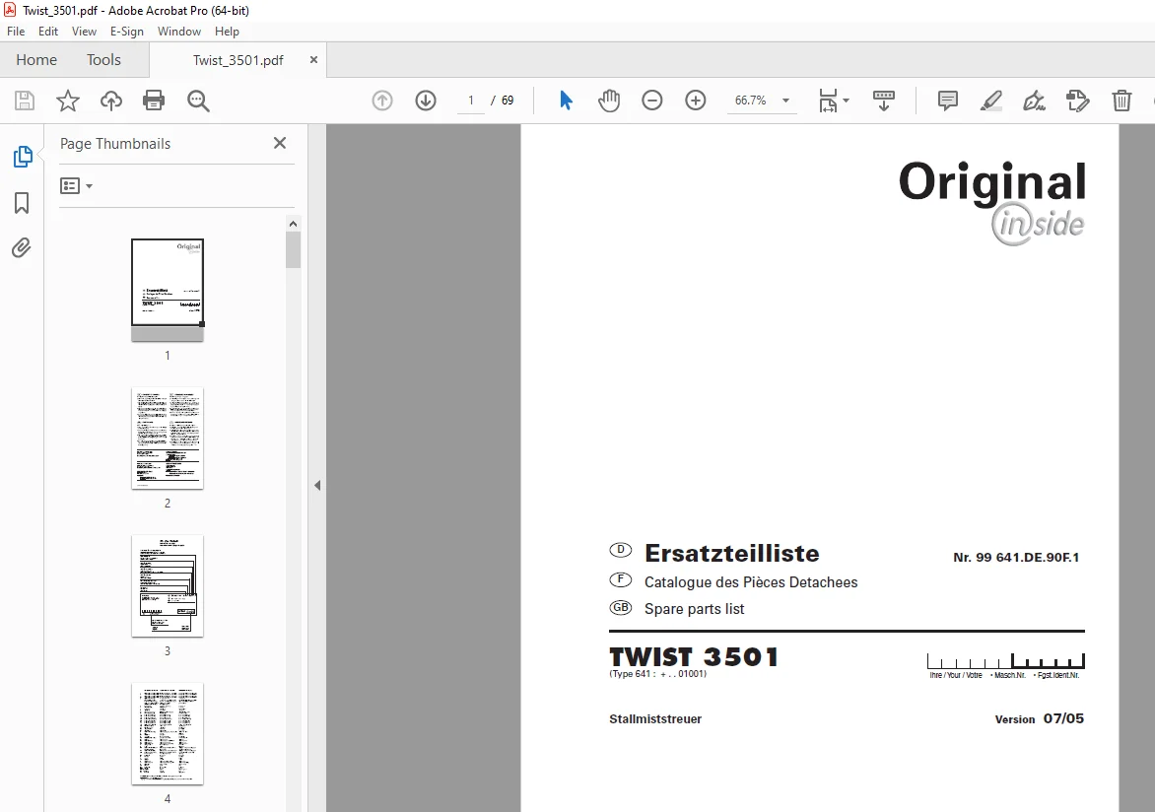Open the File menu
Image resolution: width=1155 pixels, height=812 pixels.
click(x=16, y=31)
